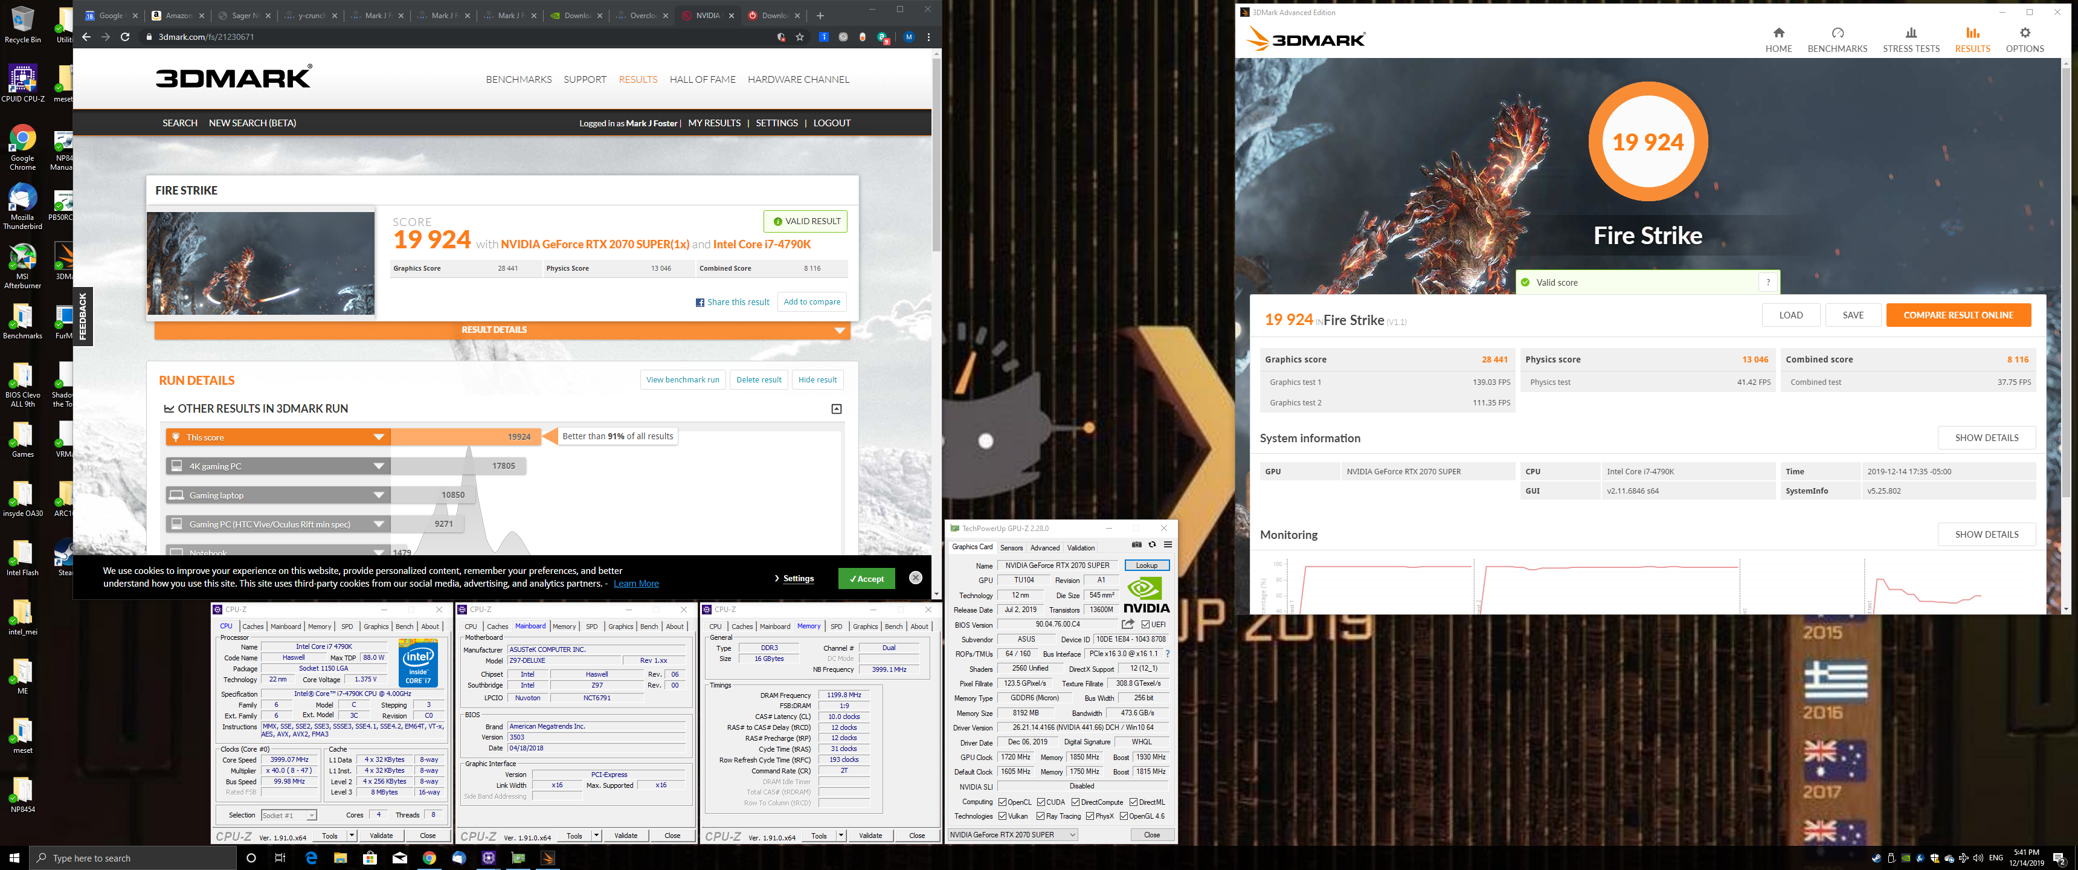The height and width of the screenshot is (870, 2078).
Task: Click Steam icon in system tray
Action: 1876,858
